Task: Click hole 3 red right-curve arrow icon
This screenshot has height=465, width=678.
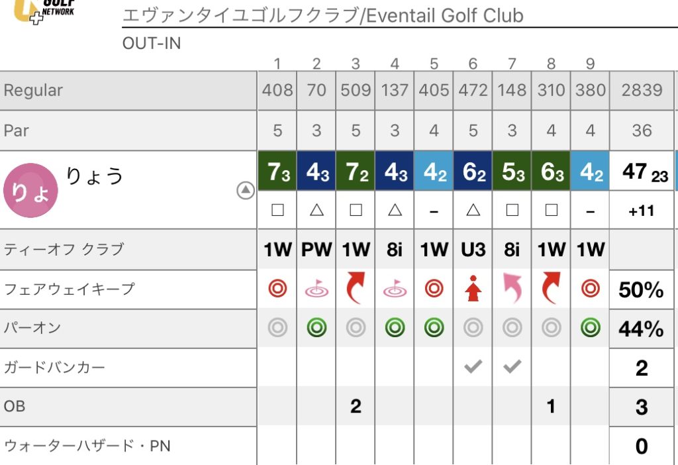Action: coord(356,288)
